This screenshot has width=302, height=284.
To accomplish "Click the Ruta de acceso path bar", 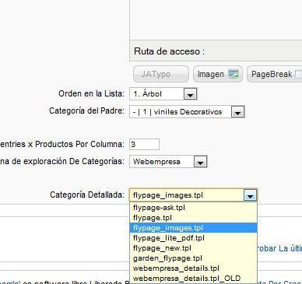I will point(216,51).
